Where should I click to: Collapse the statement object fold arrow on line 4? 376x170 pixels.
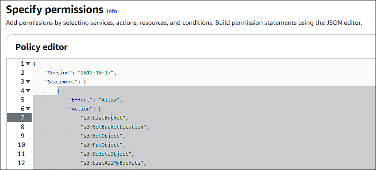tap(28, 91)
